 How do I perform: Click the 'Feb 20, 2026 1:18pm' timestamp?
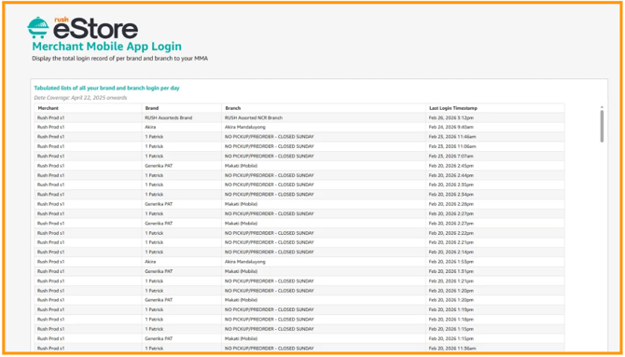(x=451, y=319)
